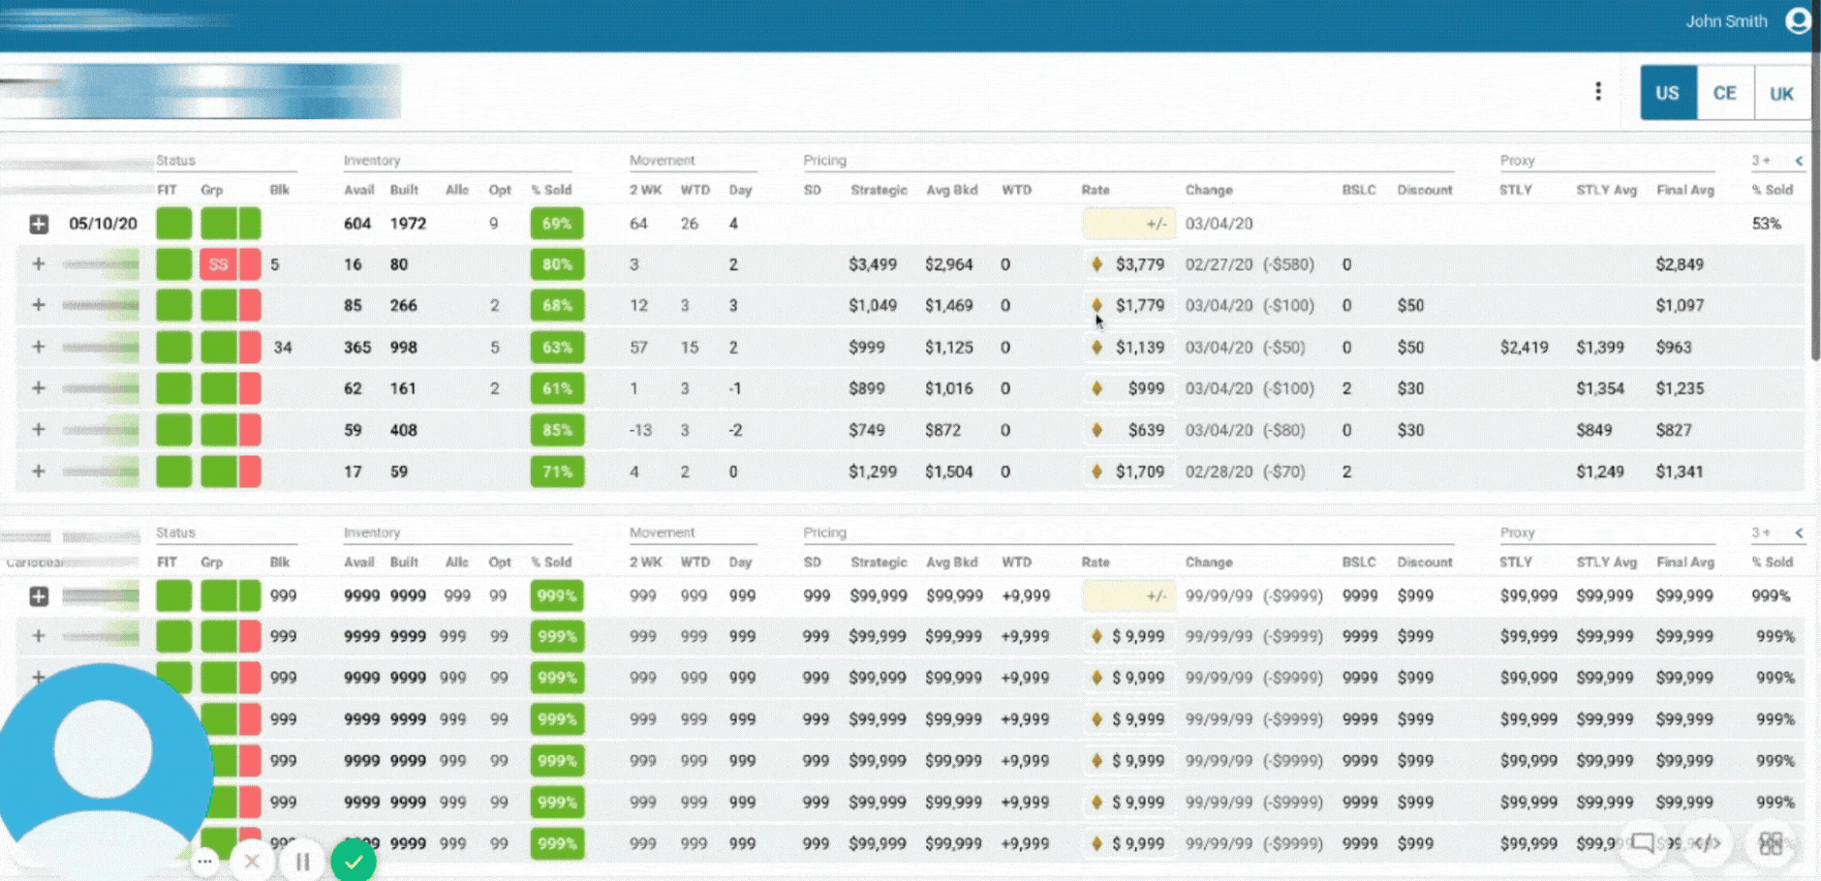The width and height of the screenshot is (1821, 881).
Task: Click the 1972 Built value
Action: click(x=408, y=224)
